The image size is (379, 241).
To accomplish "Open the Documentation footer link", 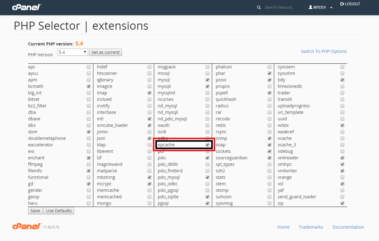I will (348, 227).
